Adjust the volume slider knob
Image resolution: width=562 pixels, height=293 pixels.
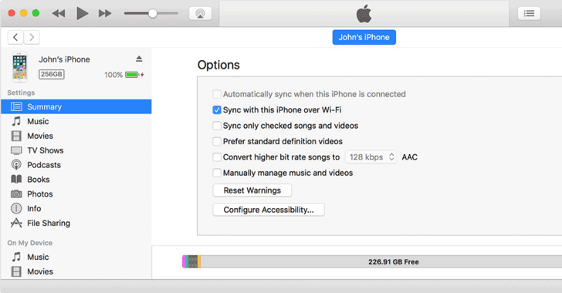point(153,14)
